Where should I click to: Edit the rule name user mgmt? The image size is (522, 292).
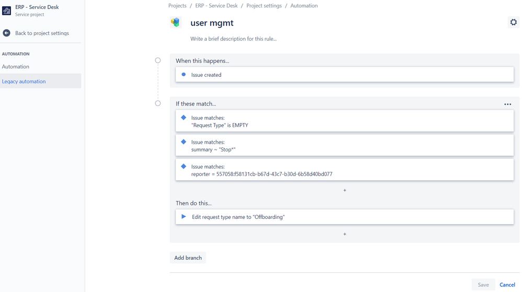(x=212, y=22)
